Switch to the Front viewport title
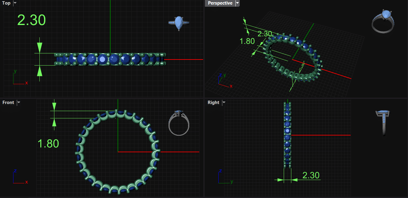This screenshot has width=408, height=198. click(x=8, y=103)
